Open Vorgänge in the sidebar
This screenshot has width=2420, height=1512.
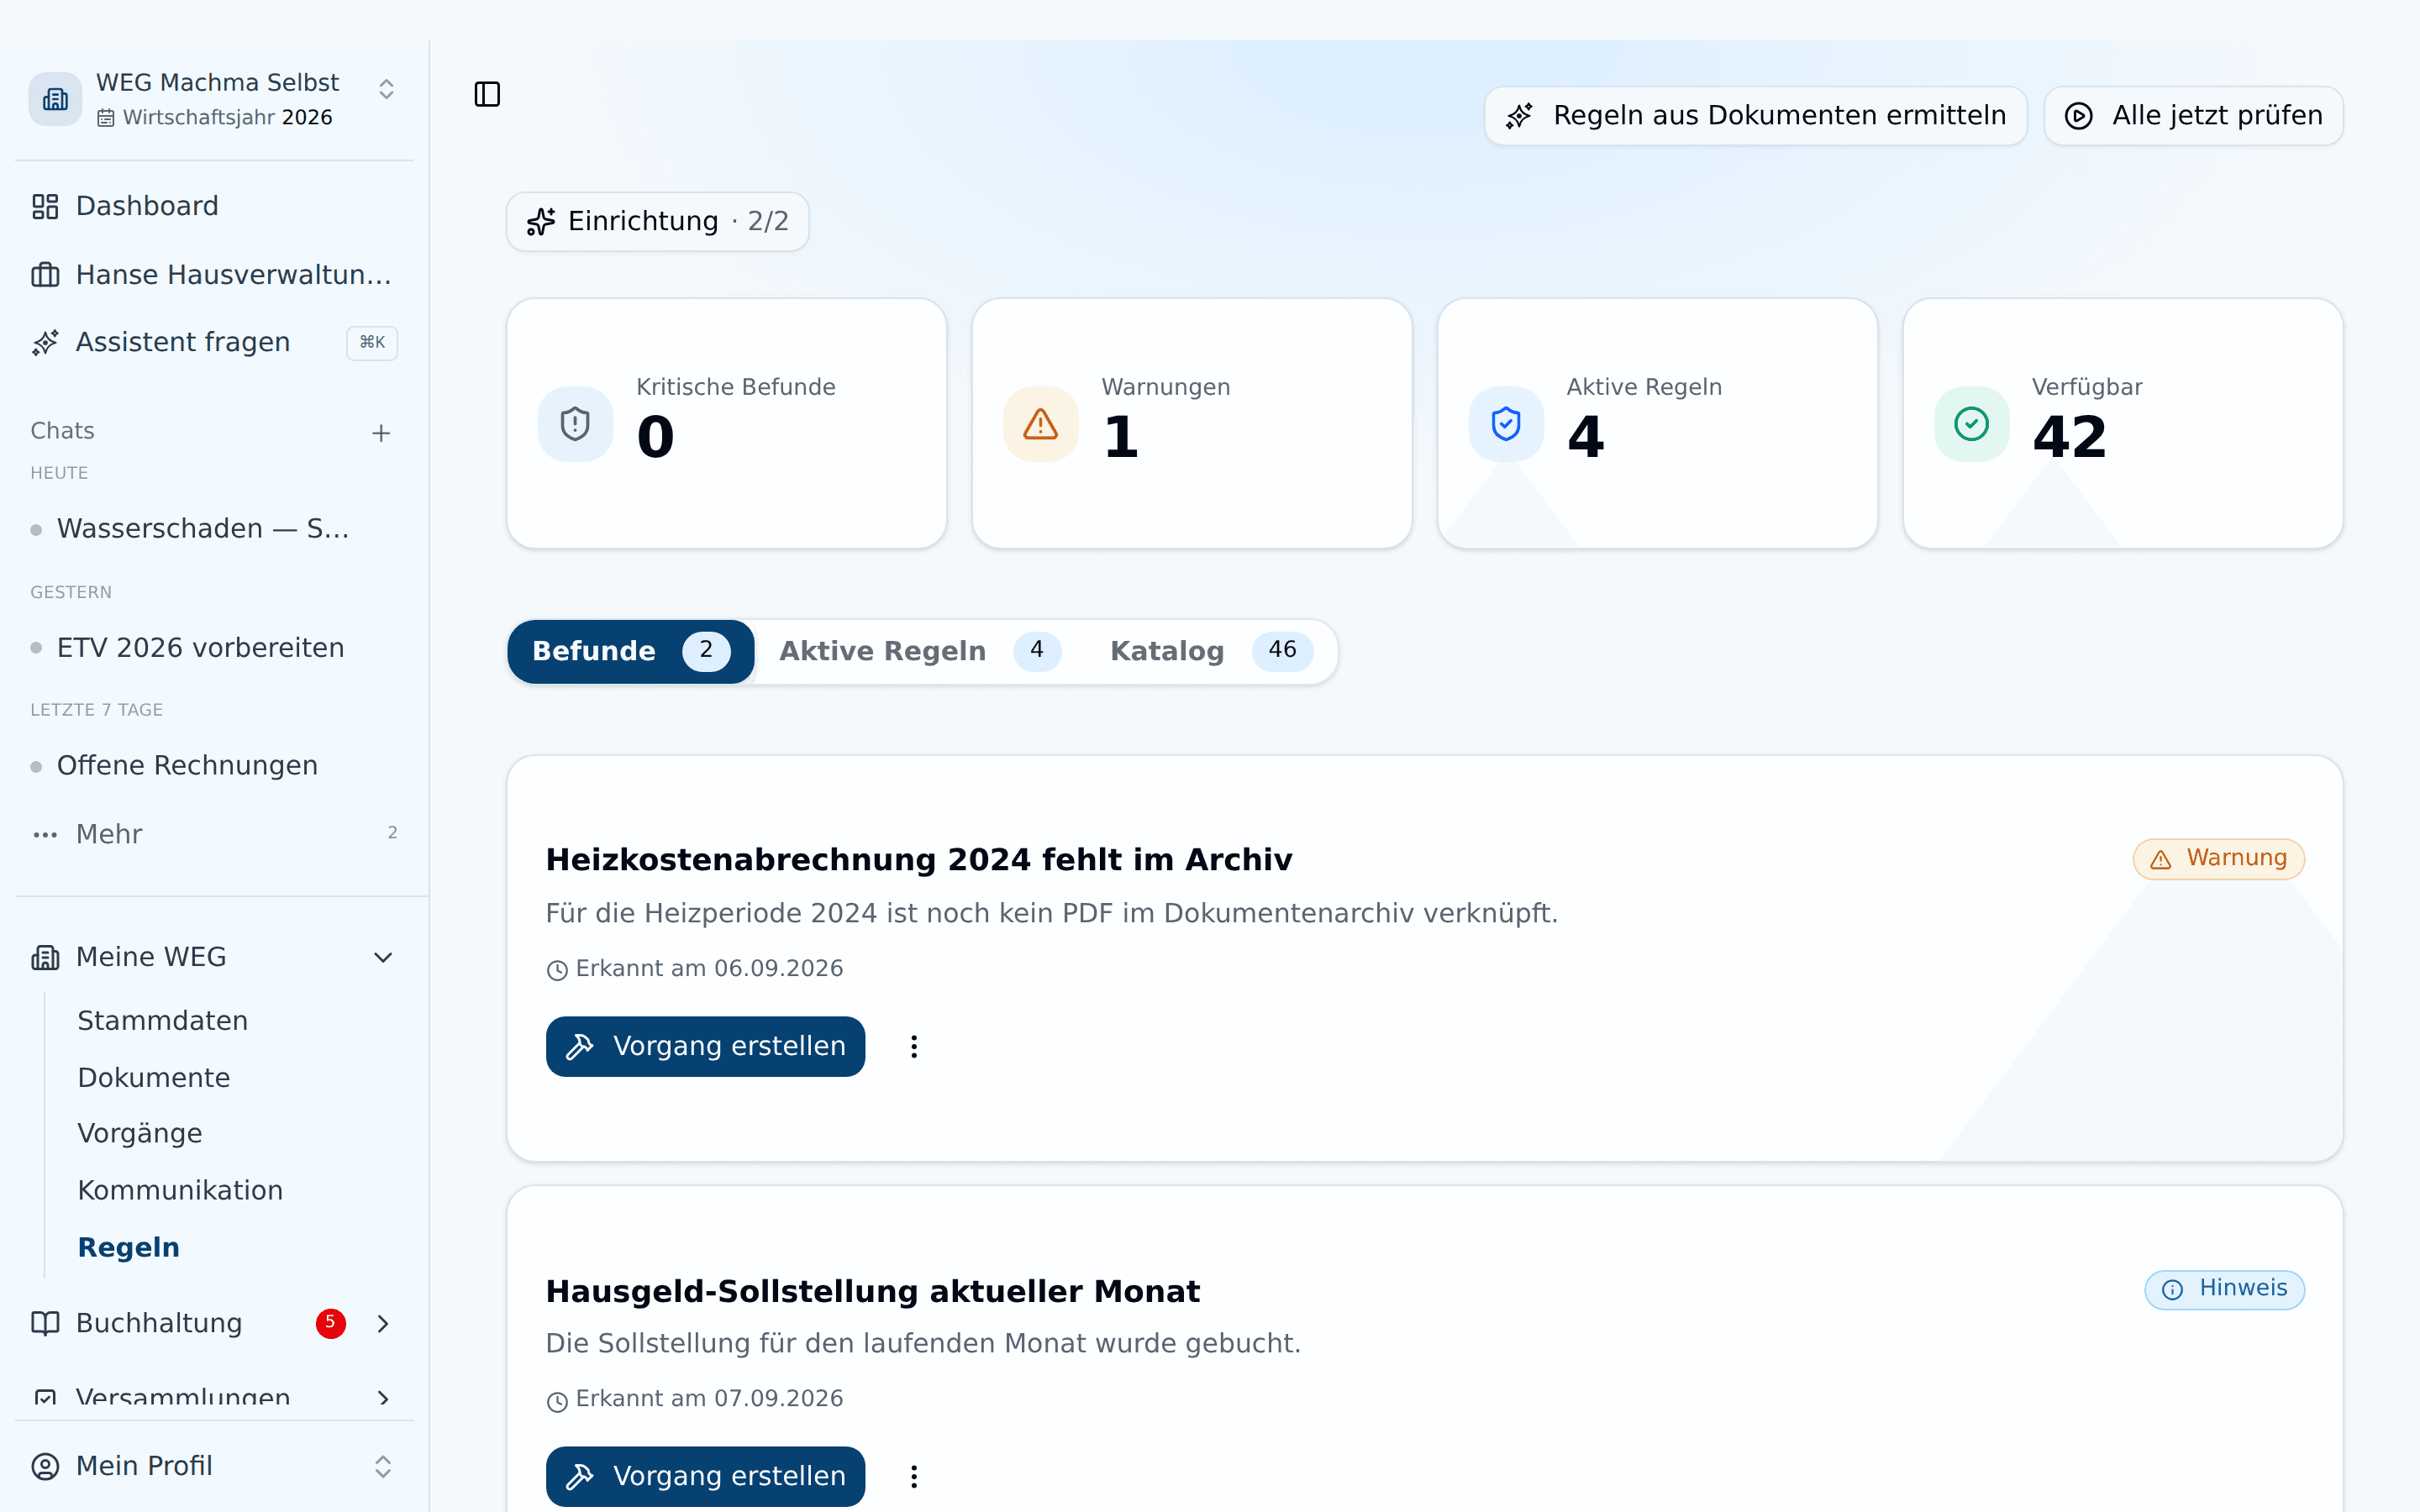139,1133
